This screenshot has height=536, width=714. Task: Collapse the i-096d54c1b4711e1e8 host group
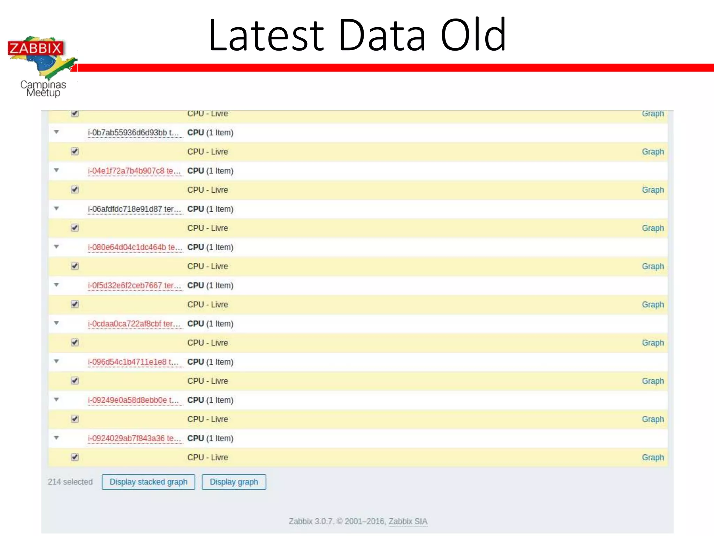coord(56,361)
